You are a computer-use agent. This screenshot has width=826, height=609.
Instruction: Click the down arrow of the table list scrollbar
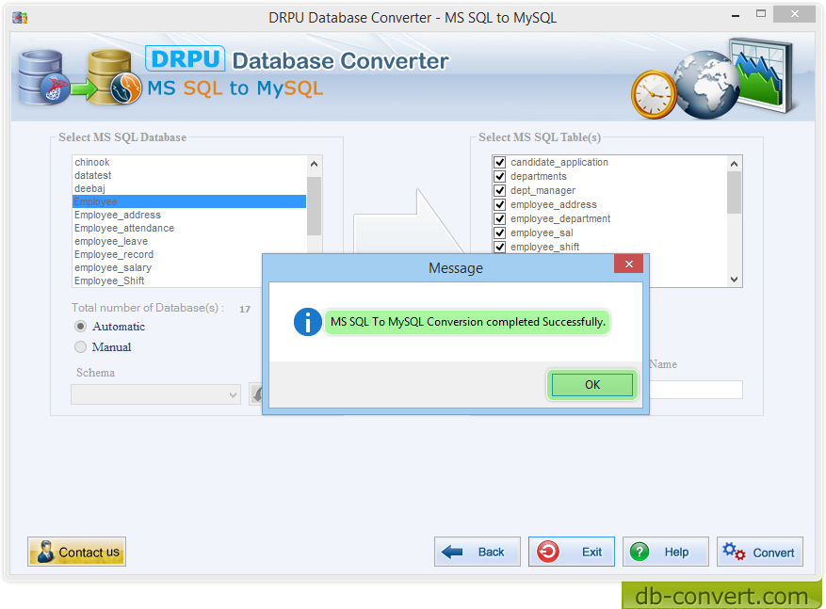pos(735,280)
